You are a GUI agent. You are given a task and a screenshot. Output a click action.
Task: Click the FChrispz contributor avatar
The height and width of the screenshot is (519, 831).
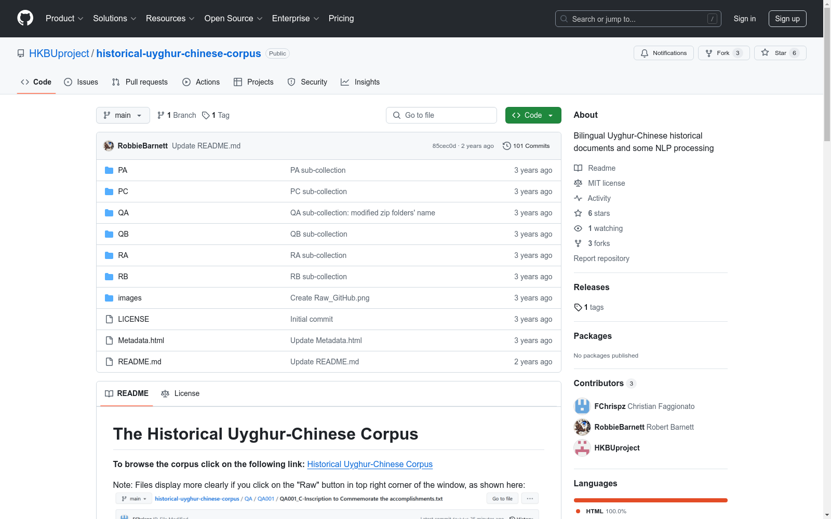582,406
